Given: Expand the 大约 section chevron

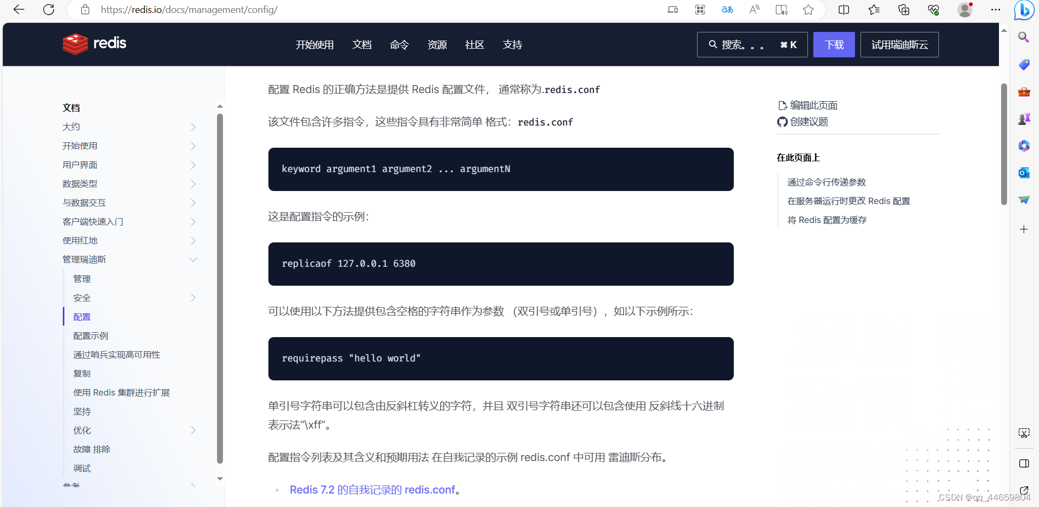Looking at the screenshot, I should tap(193, 127).
